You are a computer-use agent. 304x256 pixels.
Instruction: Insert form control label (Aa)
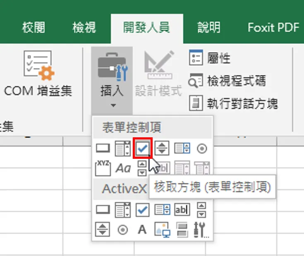coord(123,168)
